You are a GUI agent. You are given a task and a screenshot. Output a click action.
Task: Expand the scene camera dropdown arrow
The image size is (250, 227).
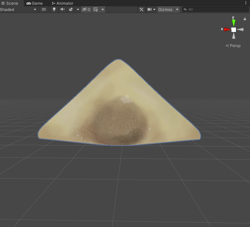click(154, 10)
